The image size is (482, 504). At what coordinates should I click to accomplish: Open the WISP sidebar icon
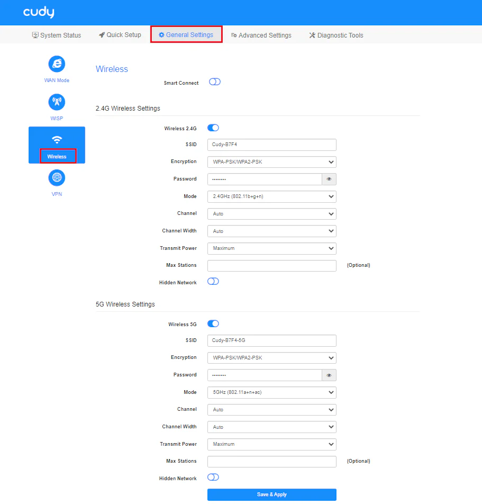[x=57, y=102]
